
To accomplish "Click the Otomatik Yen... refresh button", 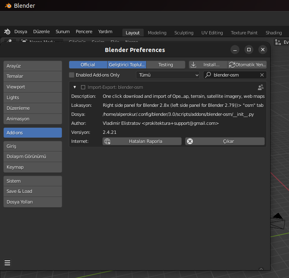I will click(247, 65).
